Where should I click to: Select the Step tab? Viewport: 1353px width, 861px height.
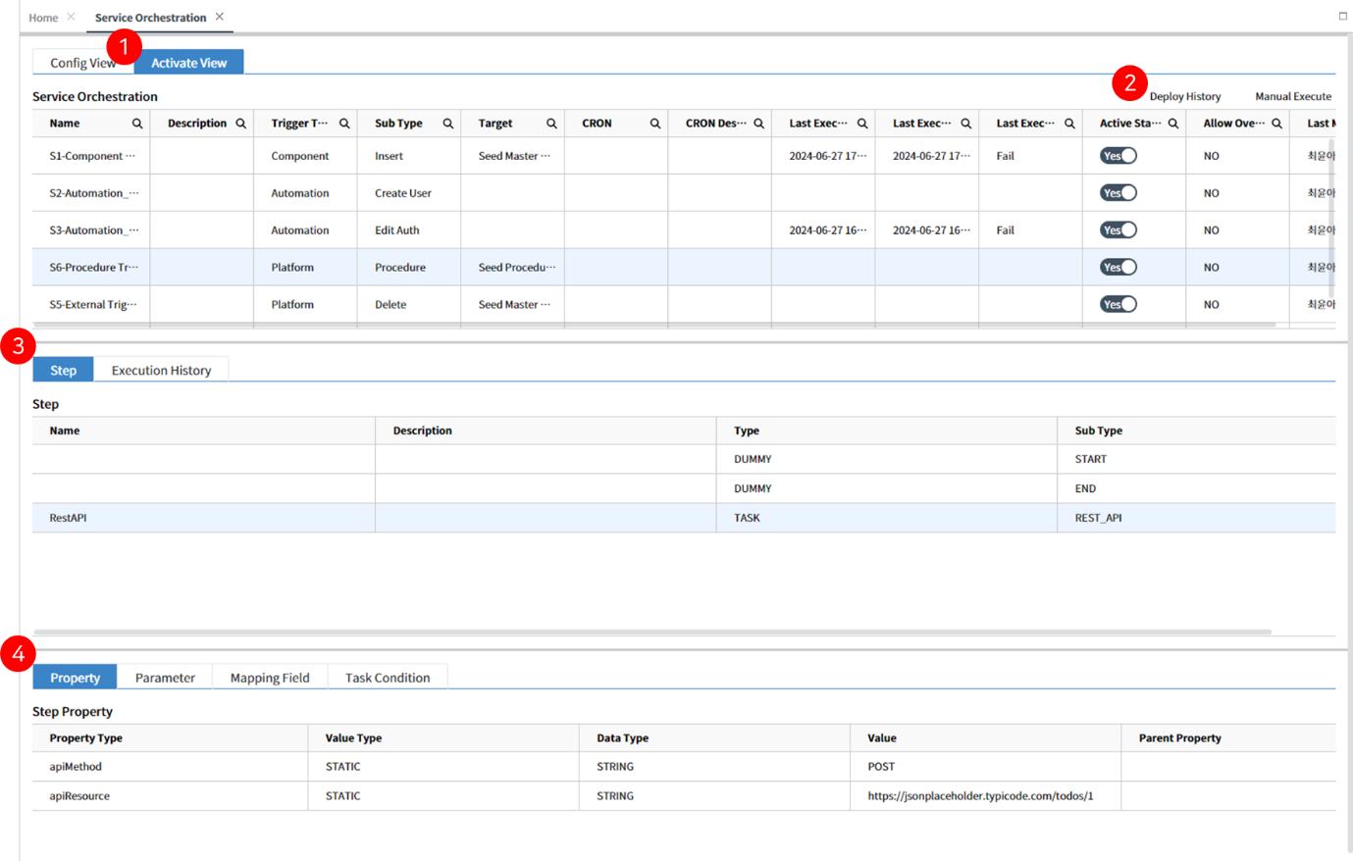[x=63, y=370]
